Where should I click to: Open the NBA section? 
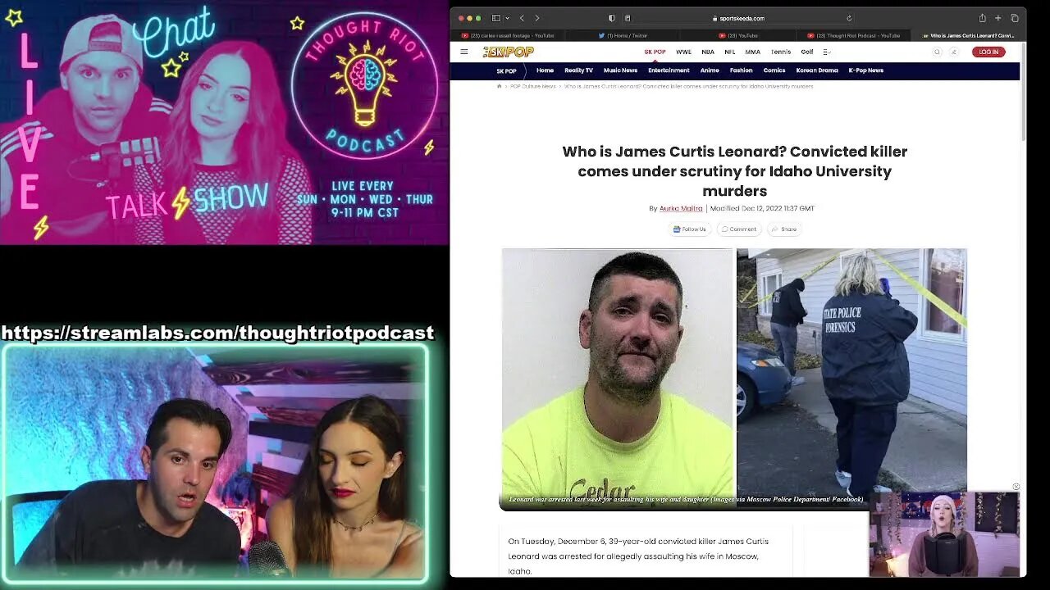(x=708, y=52)
